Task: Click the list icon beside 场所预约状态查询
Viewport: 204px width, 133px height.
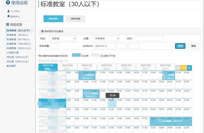Action: 42,31
